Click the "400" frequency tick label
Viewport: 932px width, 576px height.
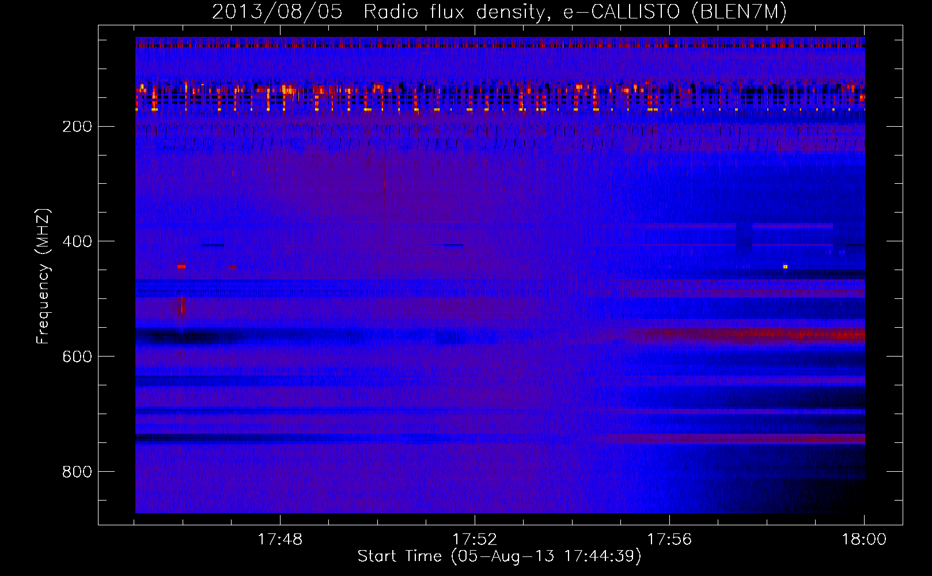tap(77, 241)
